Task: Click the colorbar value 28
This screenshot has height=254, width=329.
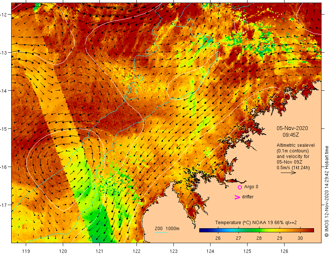Action: 259,238
